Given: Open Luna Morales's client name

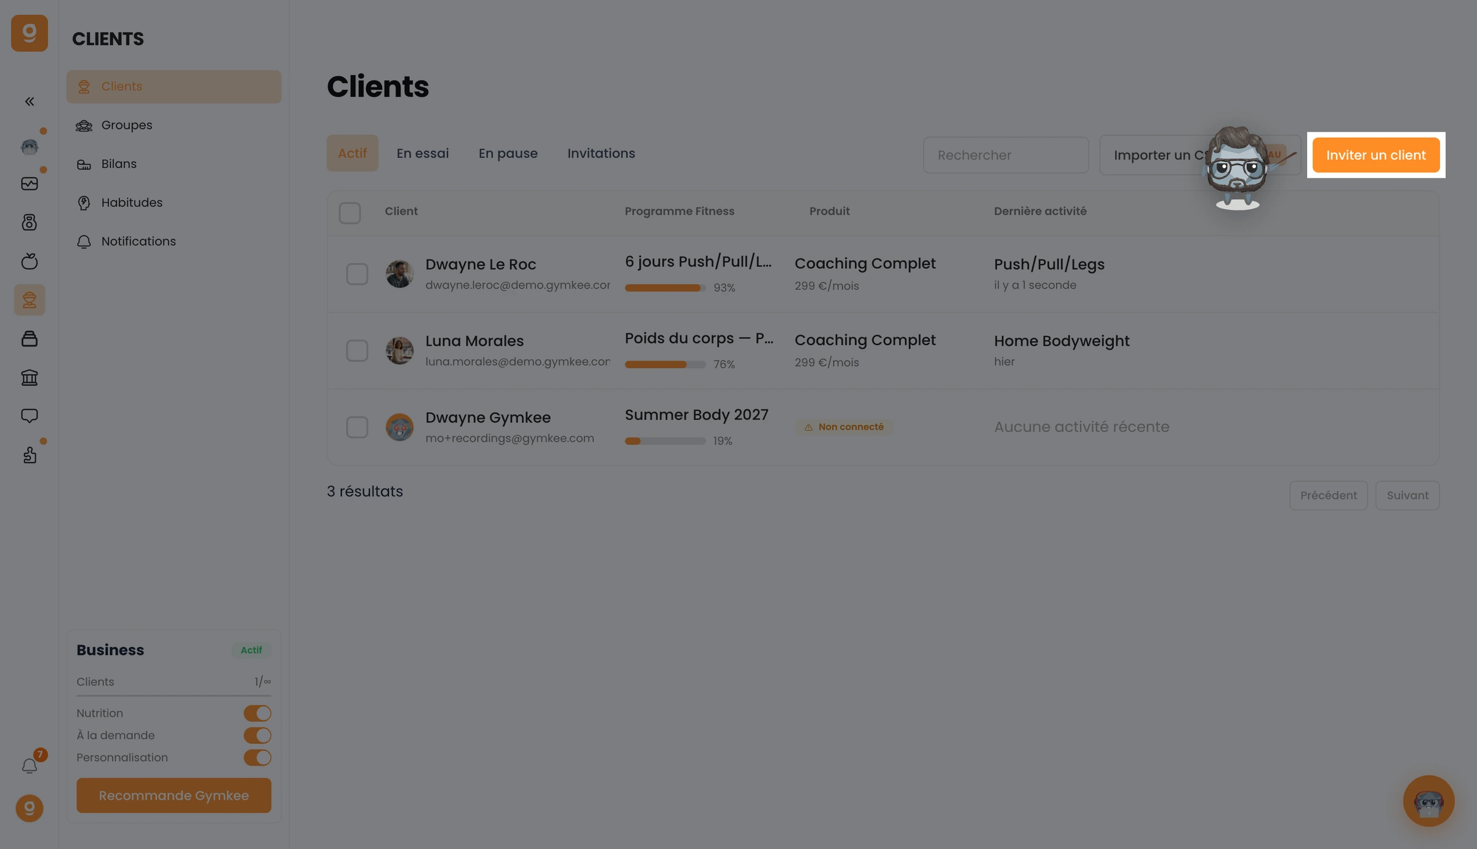Looking at the screenshot, I should click(x=474, y=341).
